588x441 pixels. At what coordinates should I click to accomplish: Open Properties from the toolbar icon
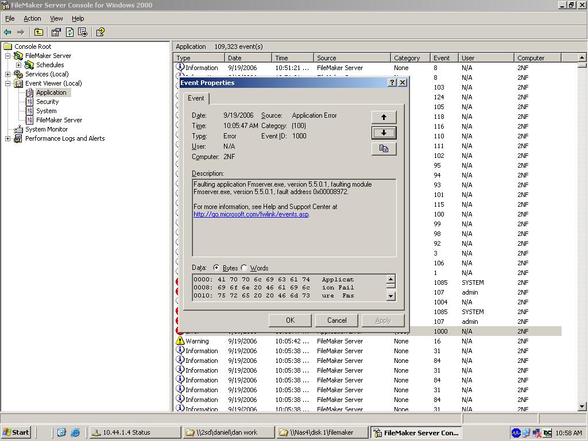tap(56, 32)
